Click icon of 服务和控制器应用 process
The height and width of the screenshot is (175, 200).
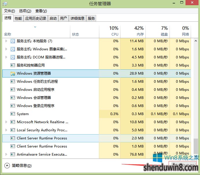tap(13, 65)
